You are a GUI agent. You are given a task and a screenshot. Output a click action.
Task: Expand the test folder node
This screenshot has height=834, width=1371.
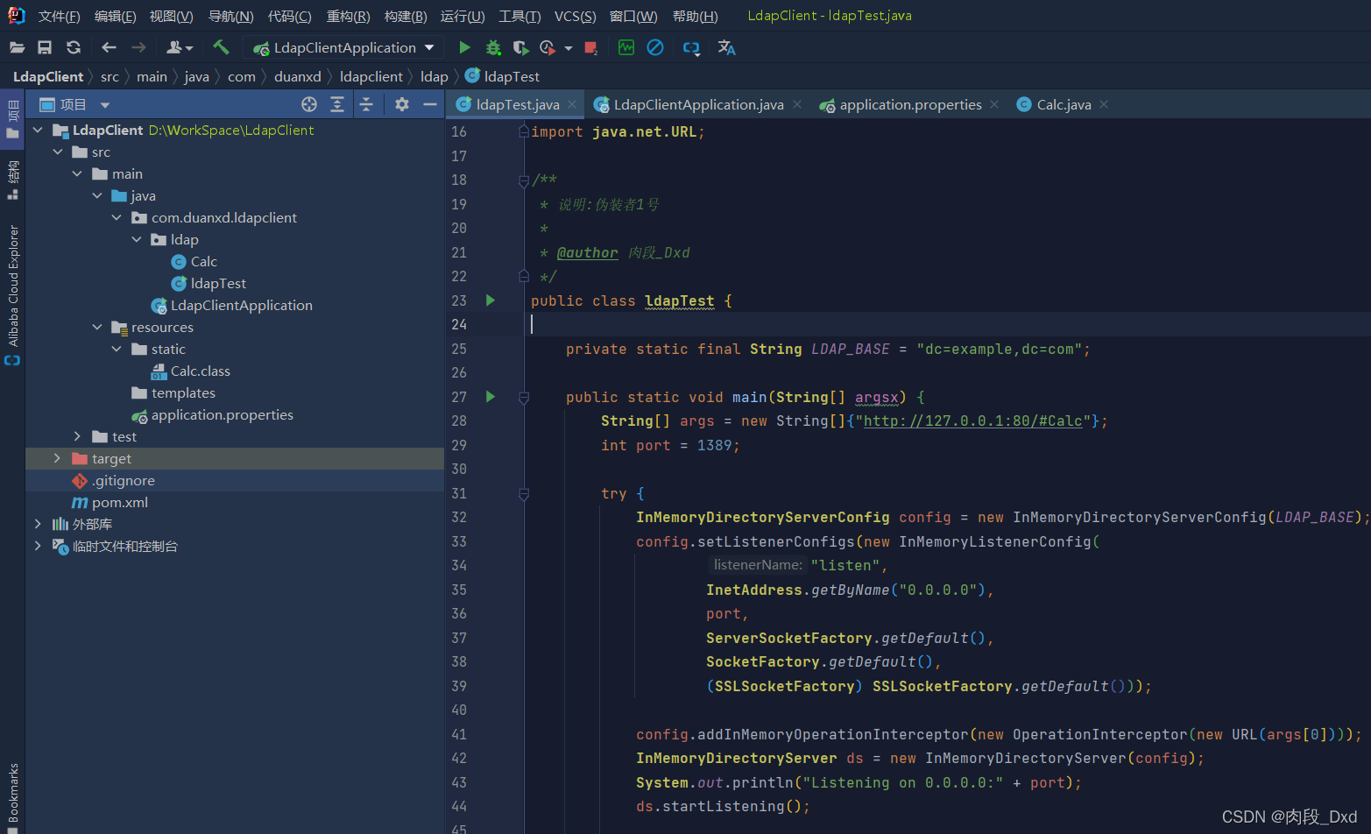coord(77,436)
